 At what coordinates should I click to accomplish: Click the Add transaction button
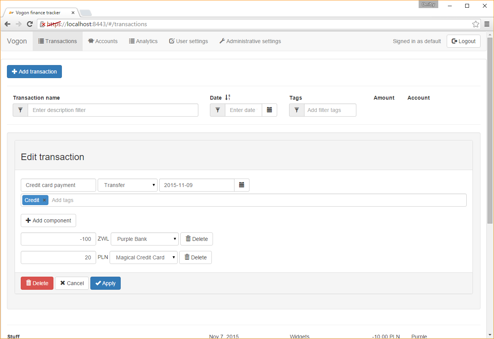34,72
